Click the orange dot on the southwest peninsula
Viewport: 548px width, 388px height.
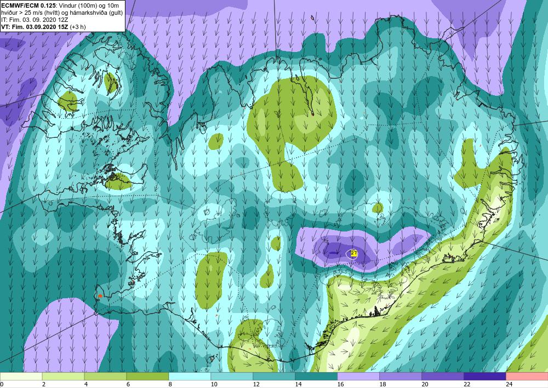tap(100, 296)
